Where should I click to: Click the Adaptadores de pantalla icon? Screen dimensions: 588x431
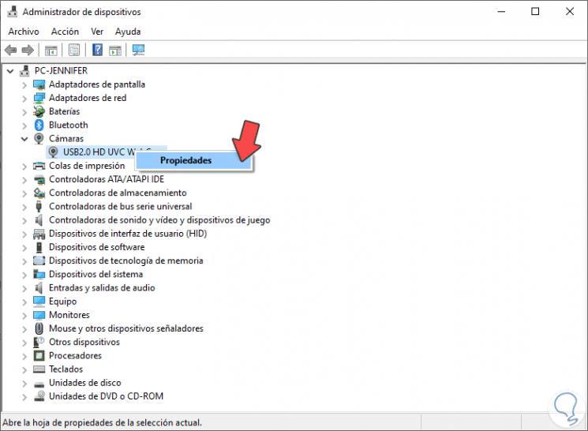[39, 84]
